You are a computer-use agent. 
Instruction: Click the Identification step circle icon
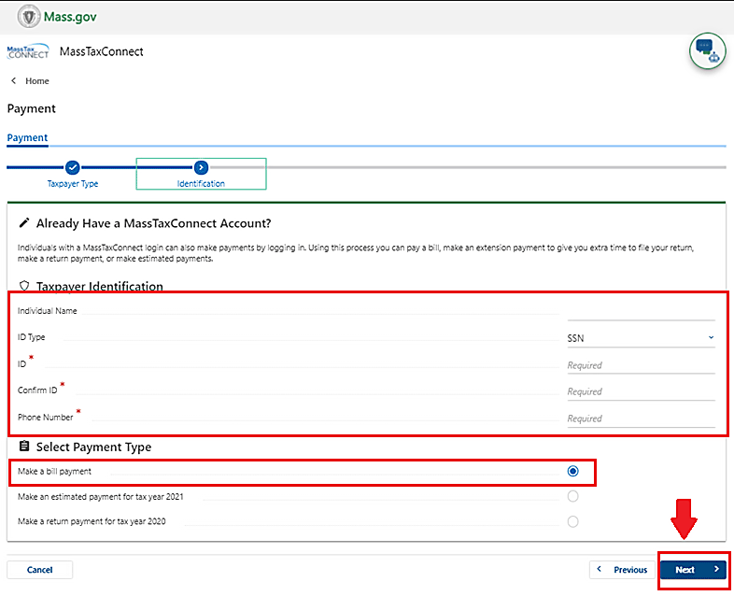[x=201, y=167]
